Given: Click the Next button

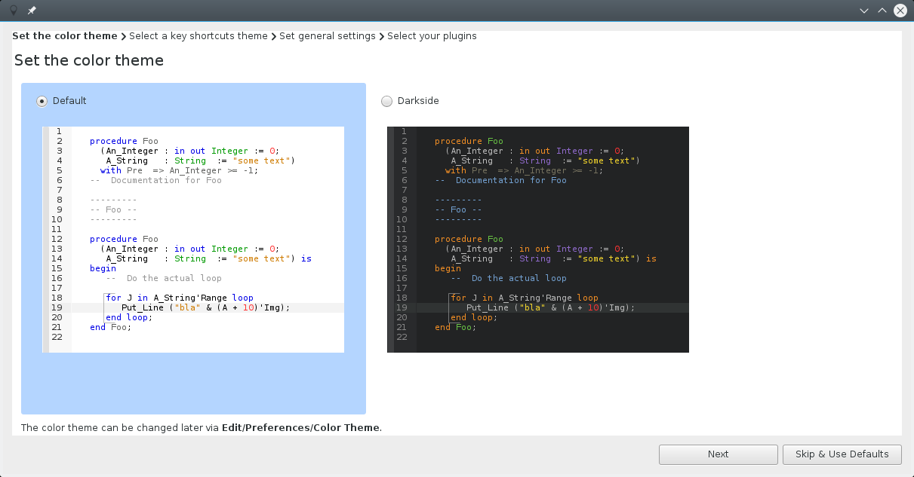Looking at the screenshot, I should click(x=718, y=454).
